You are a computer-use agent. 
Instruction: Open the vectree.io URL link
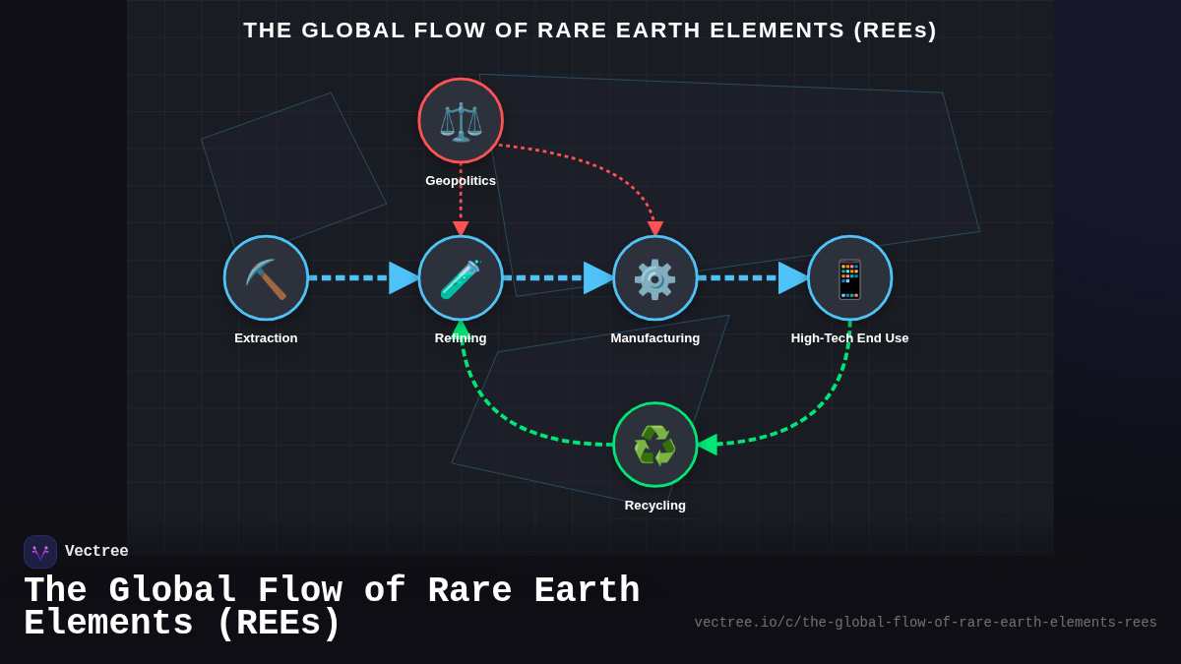click(926, 622)
